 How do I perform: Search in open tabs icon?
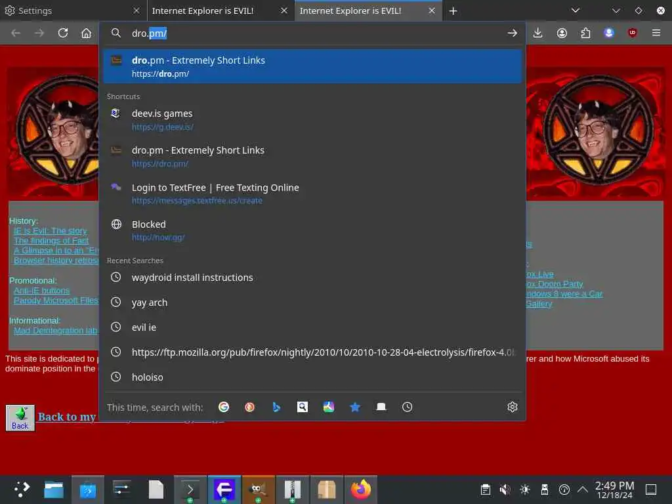click(x=381, y=407)
